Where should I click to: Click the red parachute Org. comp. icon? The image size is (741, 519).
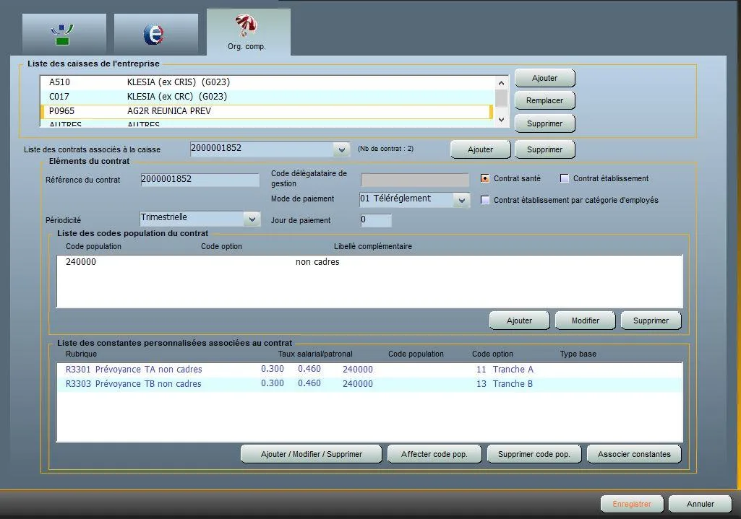coord(247,25)
